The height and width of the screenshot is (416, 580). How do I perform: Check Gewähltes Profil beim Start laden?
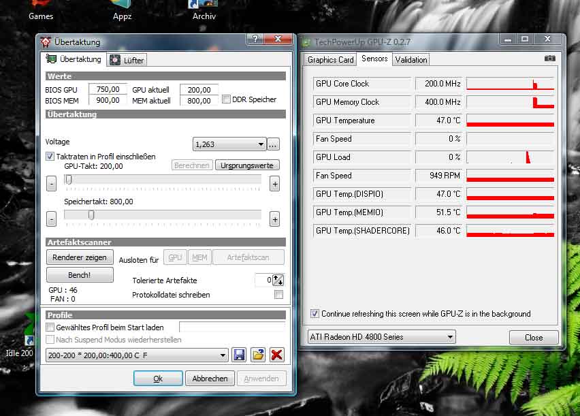click(50, 327)
